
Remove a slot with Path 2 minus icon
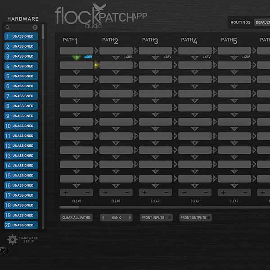(127, 193)
